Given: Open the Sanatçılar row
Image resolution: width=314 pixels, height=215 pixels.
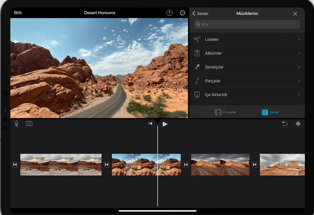Looking at the screenshot, I should pos(247,67).
